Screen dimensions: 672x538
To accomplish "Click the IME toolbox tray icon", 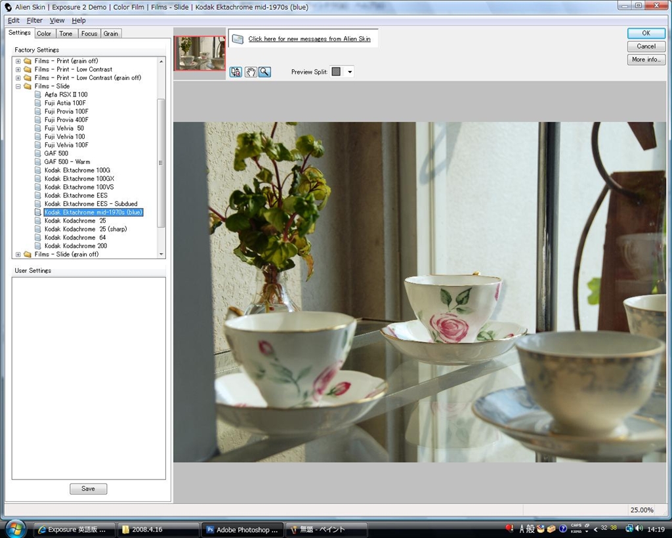I will click(x=551, y=529).
